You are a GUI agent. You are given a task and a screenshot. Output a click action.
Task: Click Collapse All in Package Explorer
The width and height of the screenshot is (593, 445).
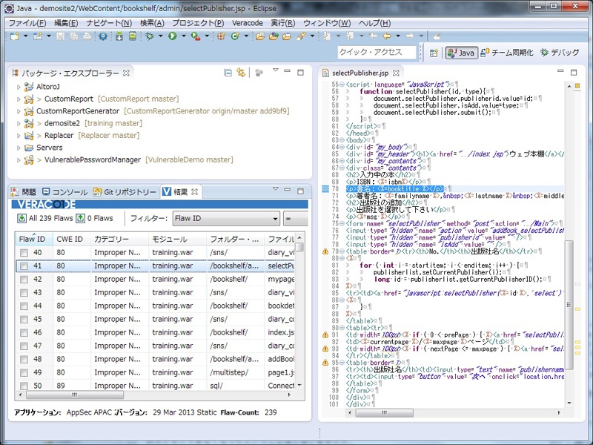(x=228, y=73)
